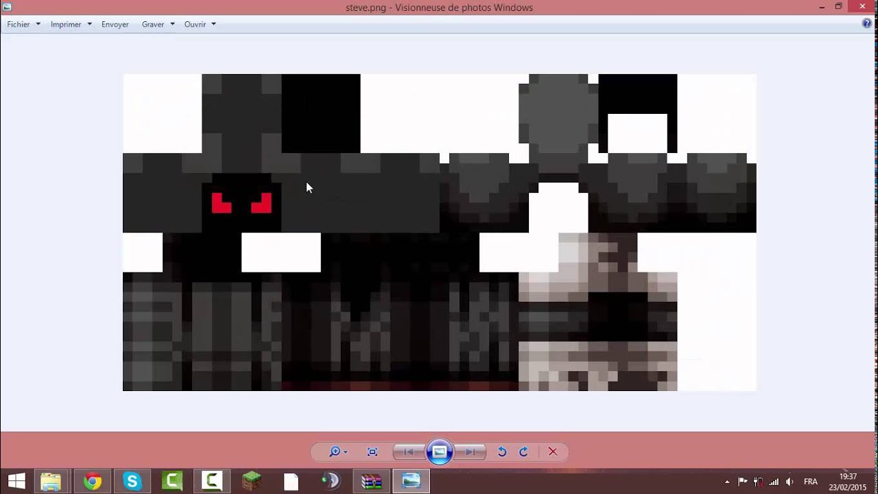878x494 pixels.
Task: Expand the Fichier dropdown arrow
Action: [38, 24]
